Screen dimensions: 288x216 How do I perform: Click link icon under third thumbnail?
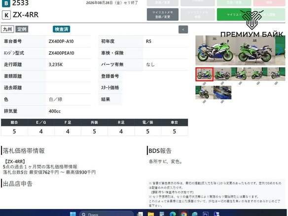point(240,83)
